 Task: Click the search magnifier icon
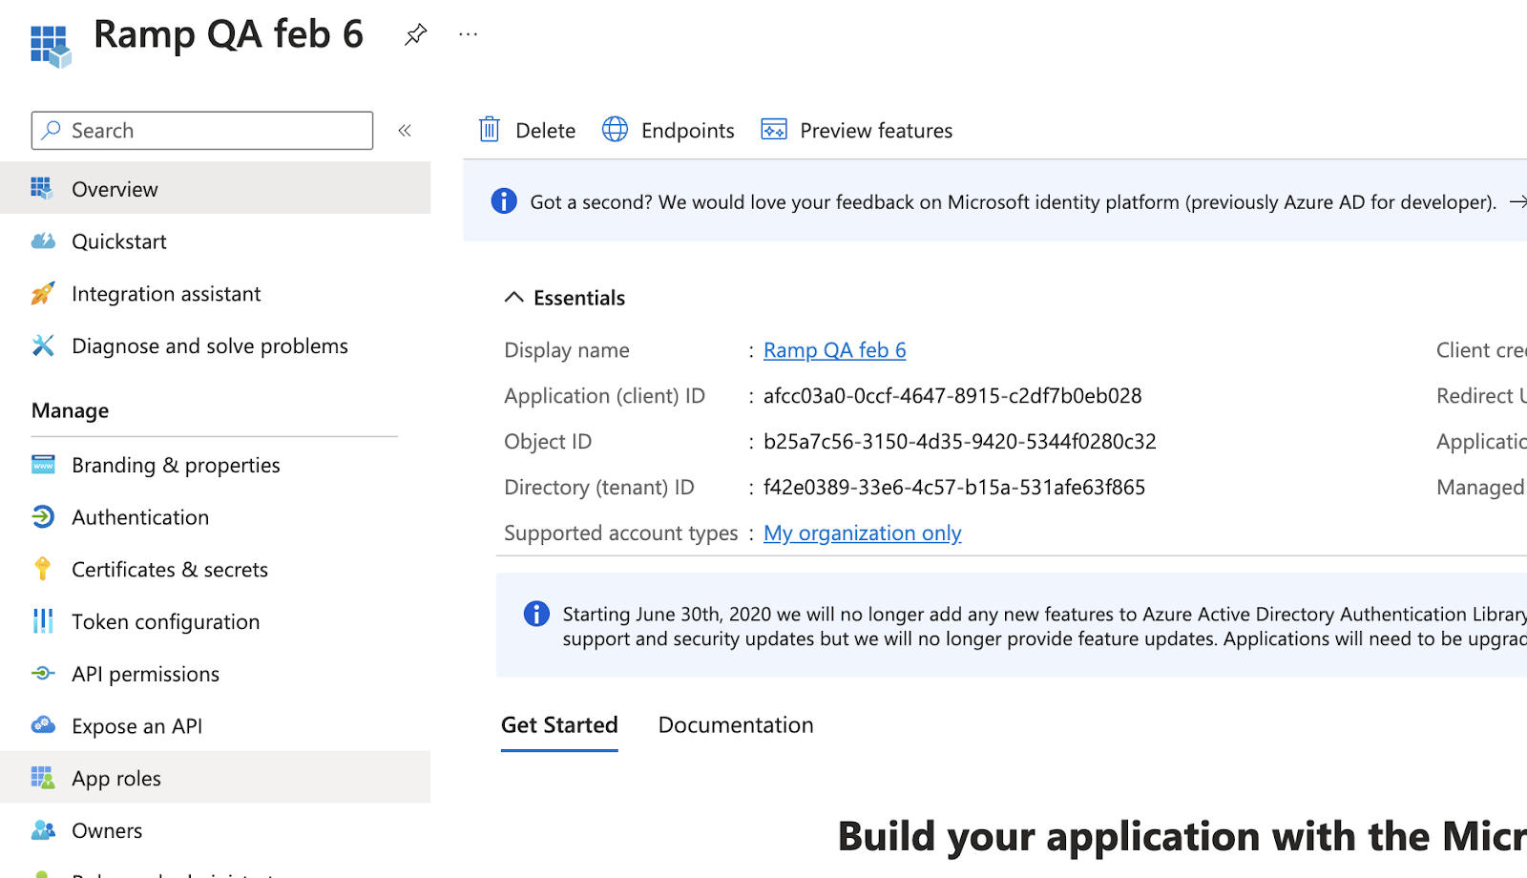[52, 130]
